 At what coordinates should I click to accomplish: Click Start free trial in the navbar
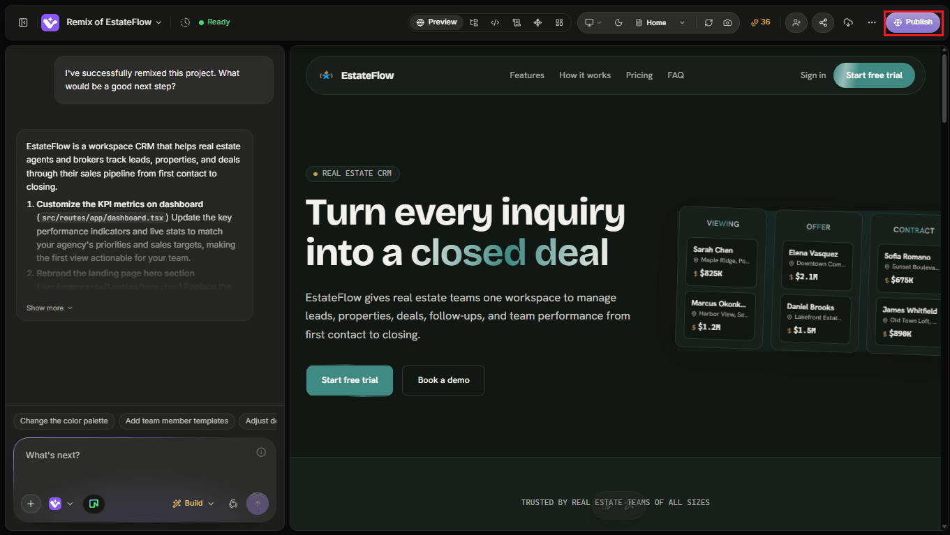874,75
